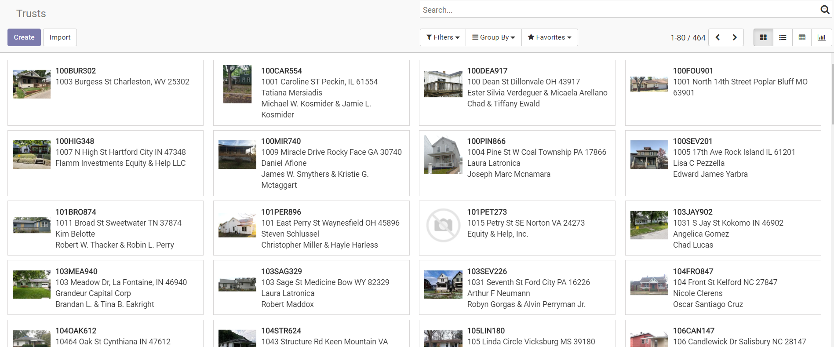The height and width of the screenshot is (347, 834).
Task: Click no-photo placeholder on 101PET273 card
Action: coord(443,225)
